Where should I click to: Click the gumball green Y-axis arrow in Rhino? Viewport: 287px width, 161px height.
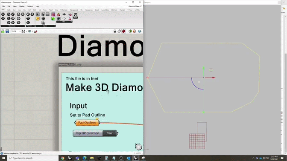click(x=204, y=71)
